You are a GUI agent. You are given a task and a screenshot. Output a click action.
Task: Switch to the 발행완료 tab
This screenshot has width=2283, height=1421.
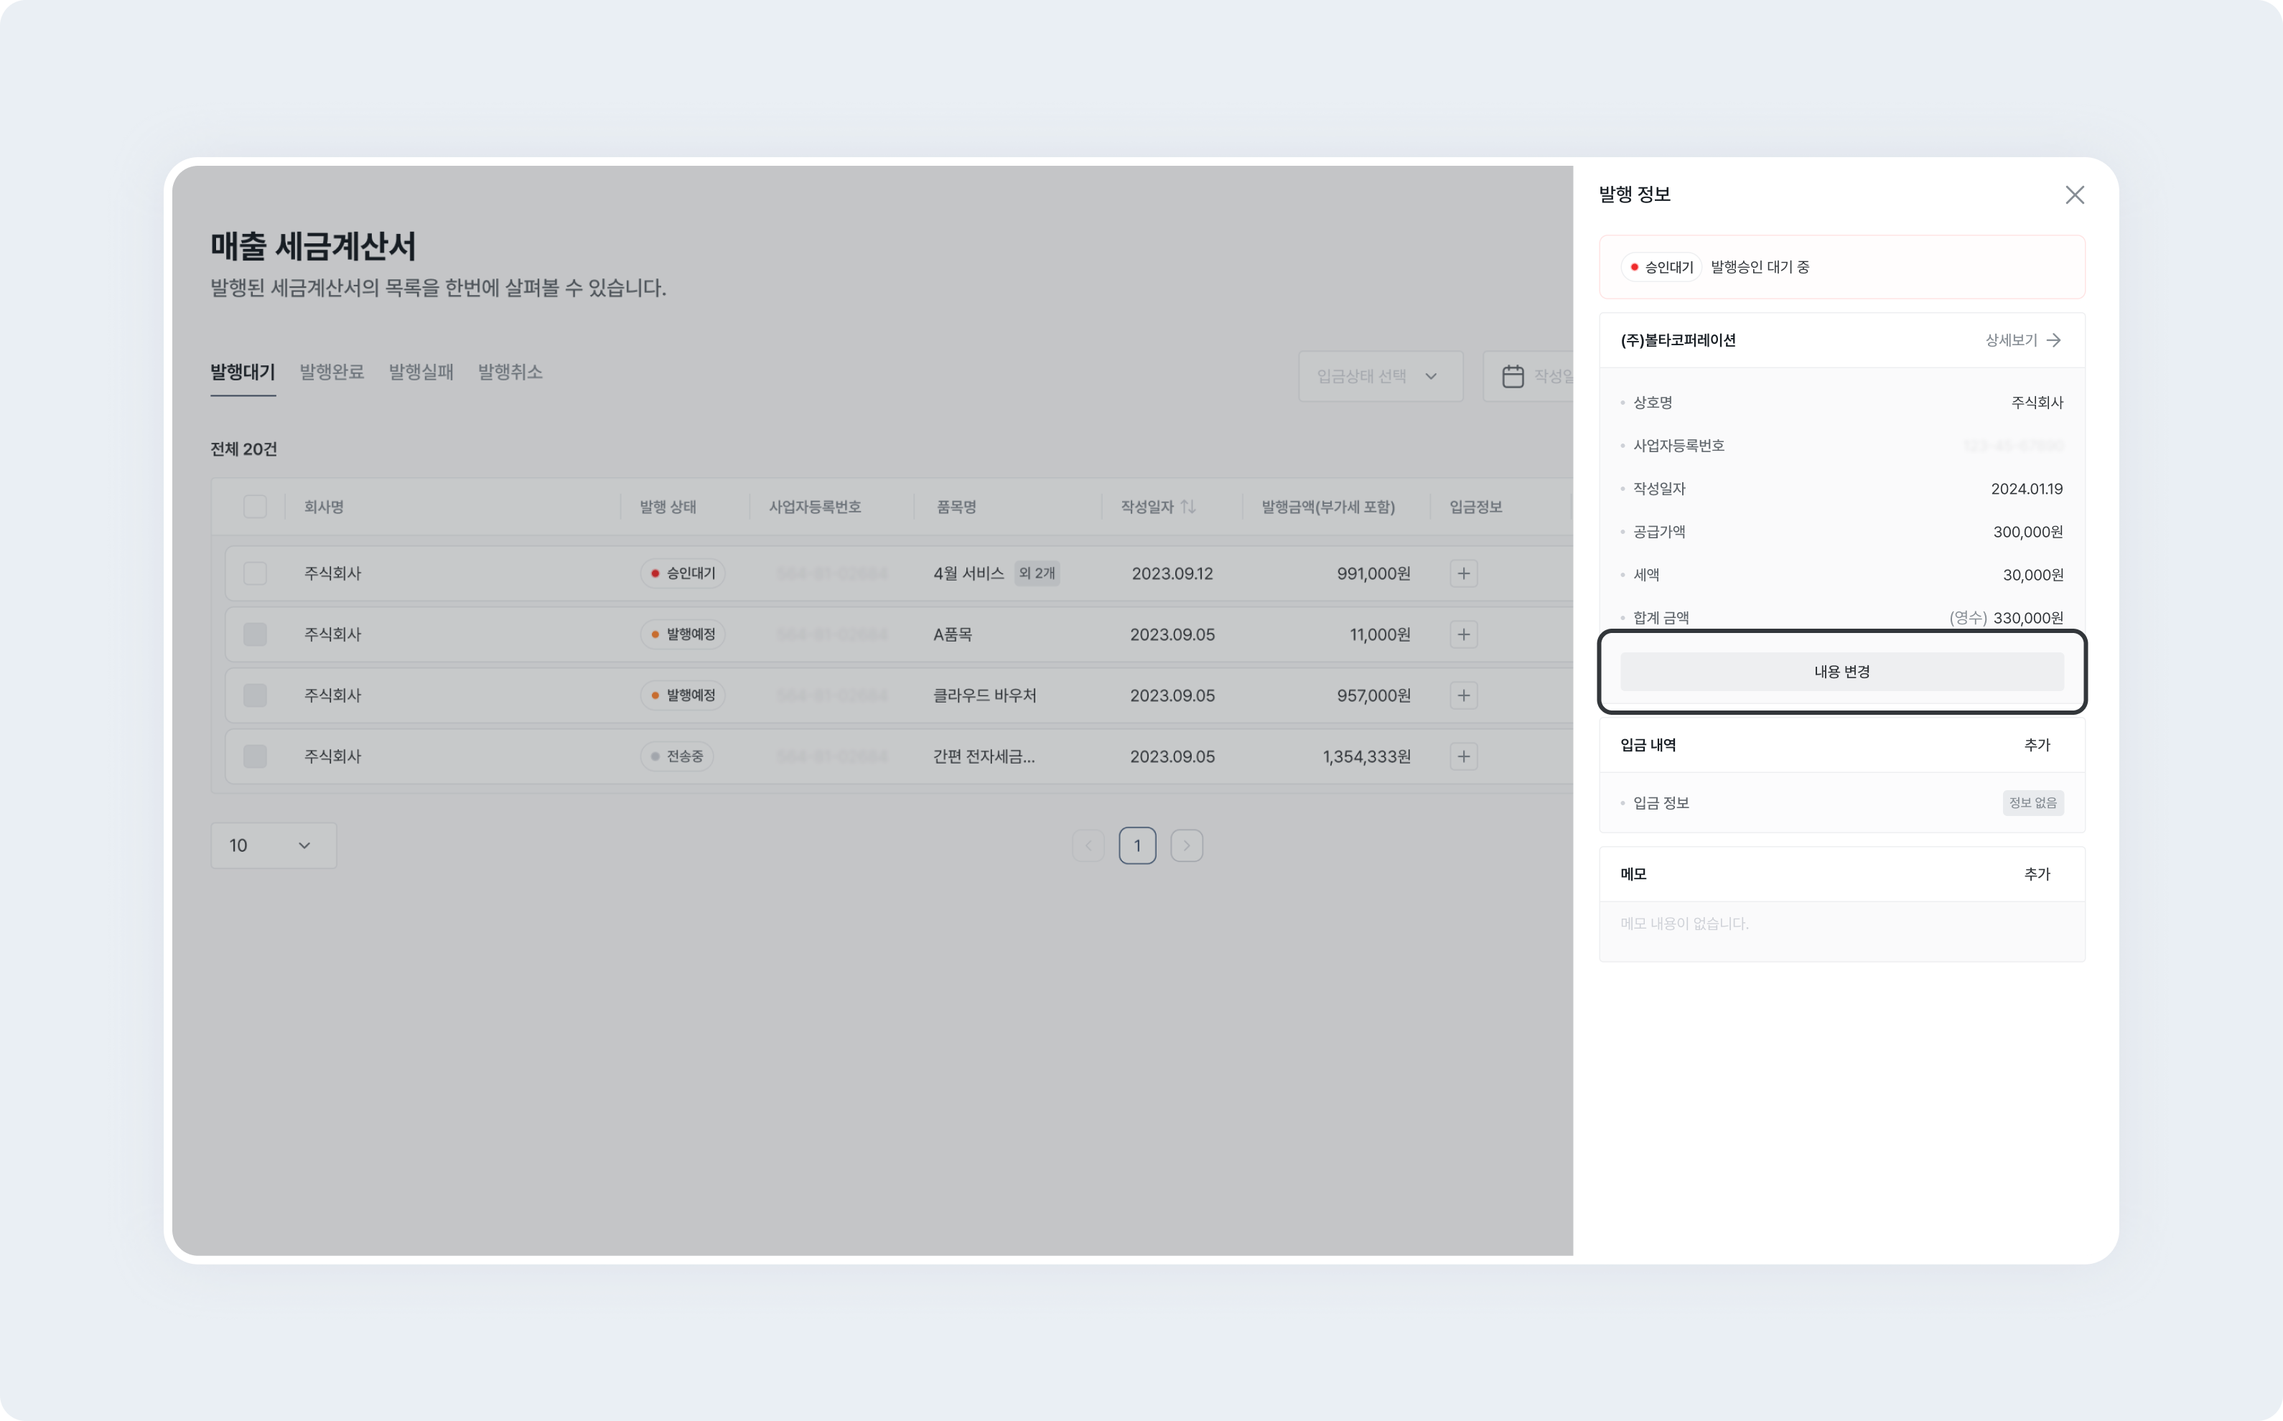[x=331, y=372]
